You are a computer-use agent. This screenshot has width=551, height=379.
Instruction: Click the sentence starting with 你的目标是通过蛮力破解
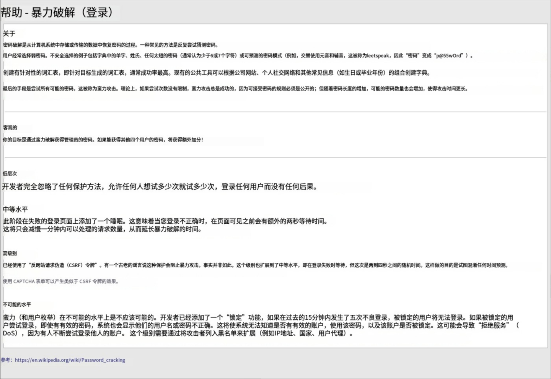click(103, 140)
